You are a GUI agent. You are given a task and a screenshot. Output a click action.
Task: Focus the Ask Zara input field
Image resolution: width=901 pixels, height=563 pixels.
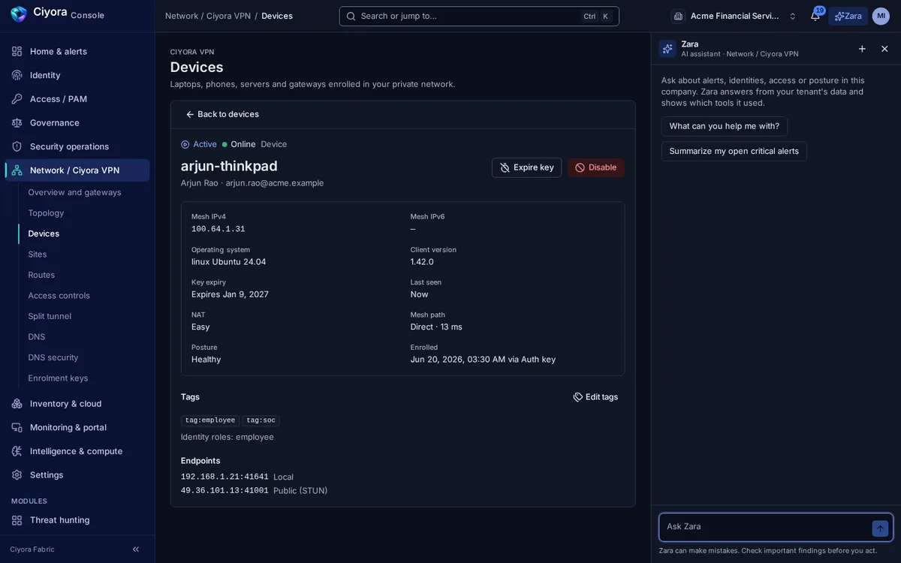(766, 527)
